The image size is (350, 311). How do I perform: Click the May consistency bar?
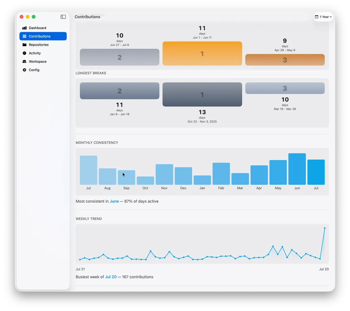(x=278, y=172)
